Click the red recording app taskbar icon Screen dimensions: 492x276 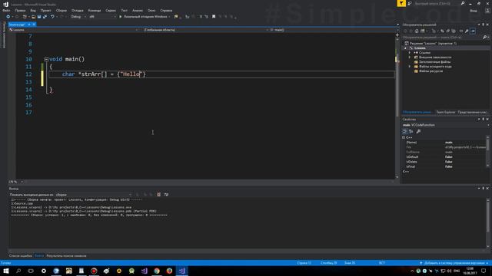pos(94,271)
